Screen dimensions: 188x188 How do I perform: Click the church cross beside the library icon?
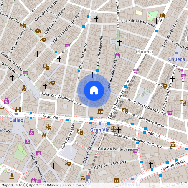(x=157, y=21)
